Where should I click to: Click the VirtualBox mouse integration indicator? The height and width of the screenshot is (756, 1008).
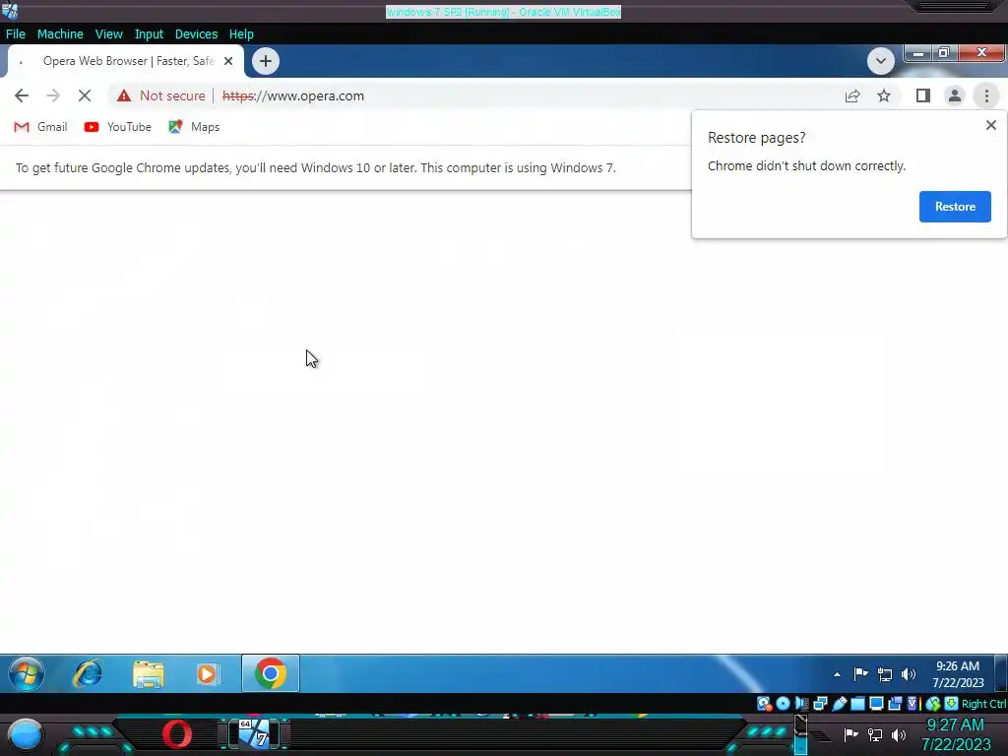933,704
